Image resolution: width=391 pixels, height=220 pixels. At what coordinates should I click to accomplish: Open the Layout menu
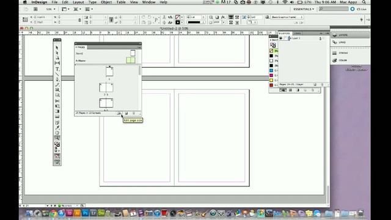click(x=78, y=2)
